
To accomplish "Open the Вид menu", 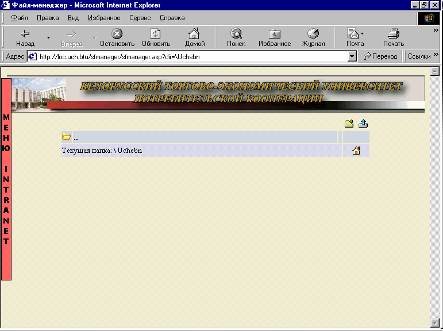I will [73, 18].
